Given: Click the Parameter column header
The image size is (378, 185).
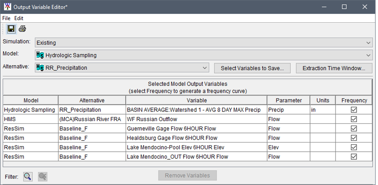Looking at the screenshot, I should [x=289, y=100].
